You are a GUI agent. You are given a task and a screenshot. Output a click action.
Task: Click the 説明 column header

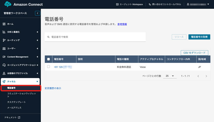pyautogui.click(x=96, y=59)
